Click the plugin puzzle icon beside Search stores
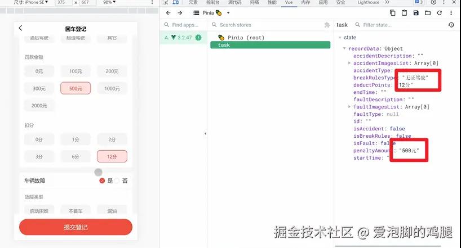Screen dimensions: 461x248 [x=327, y=25]
